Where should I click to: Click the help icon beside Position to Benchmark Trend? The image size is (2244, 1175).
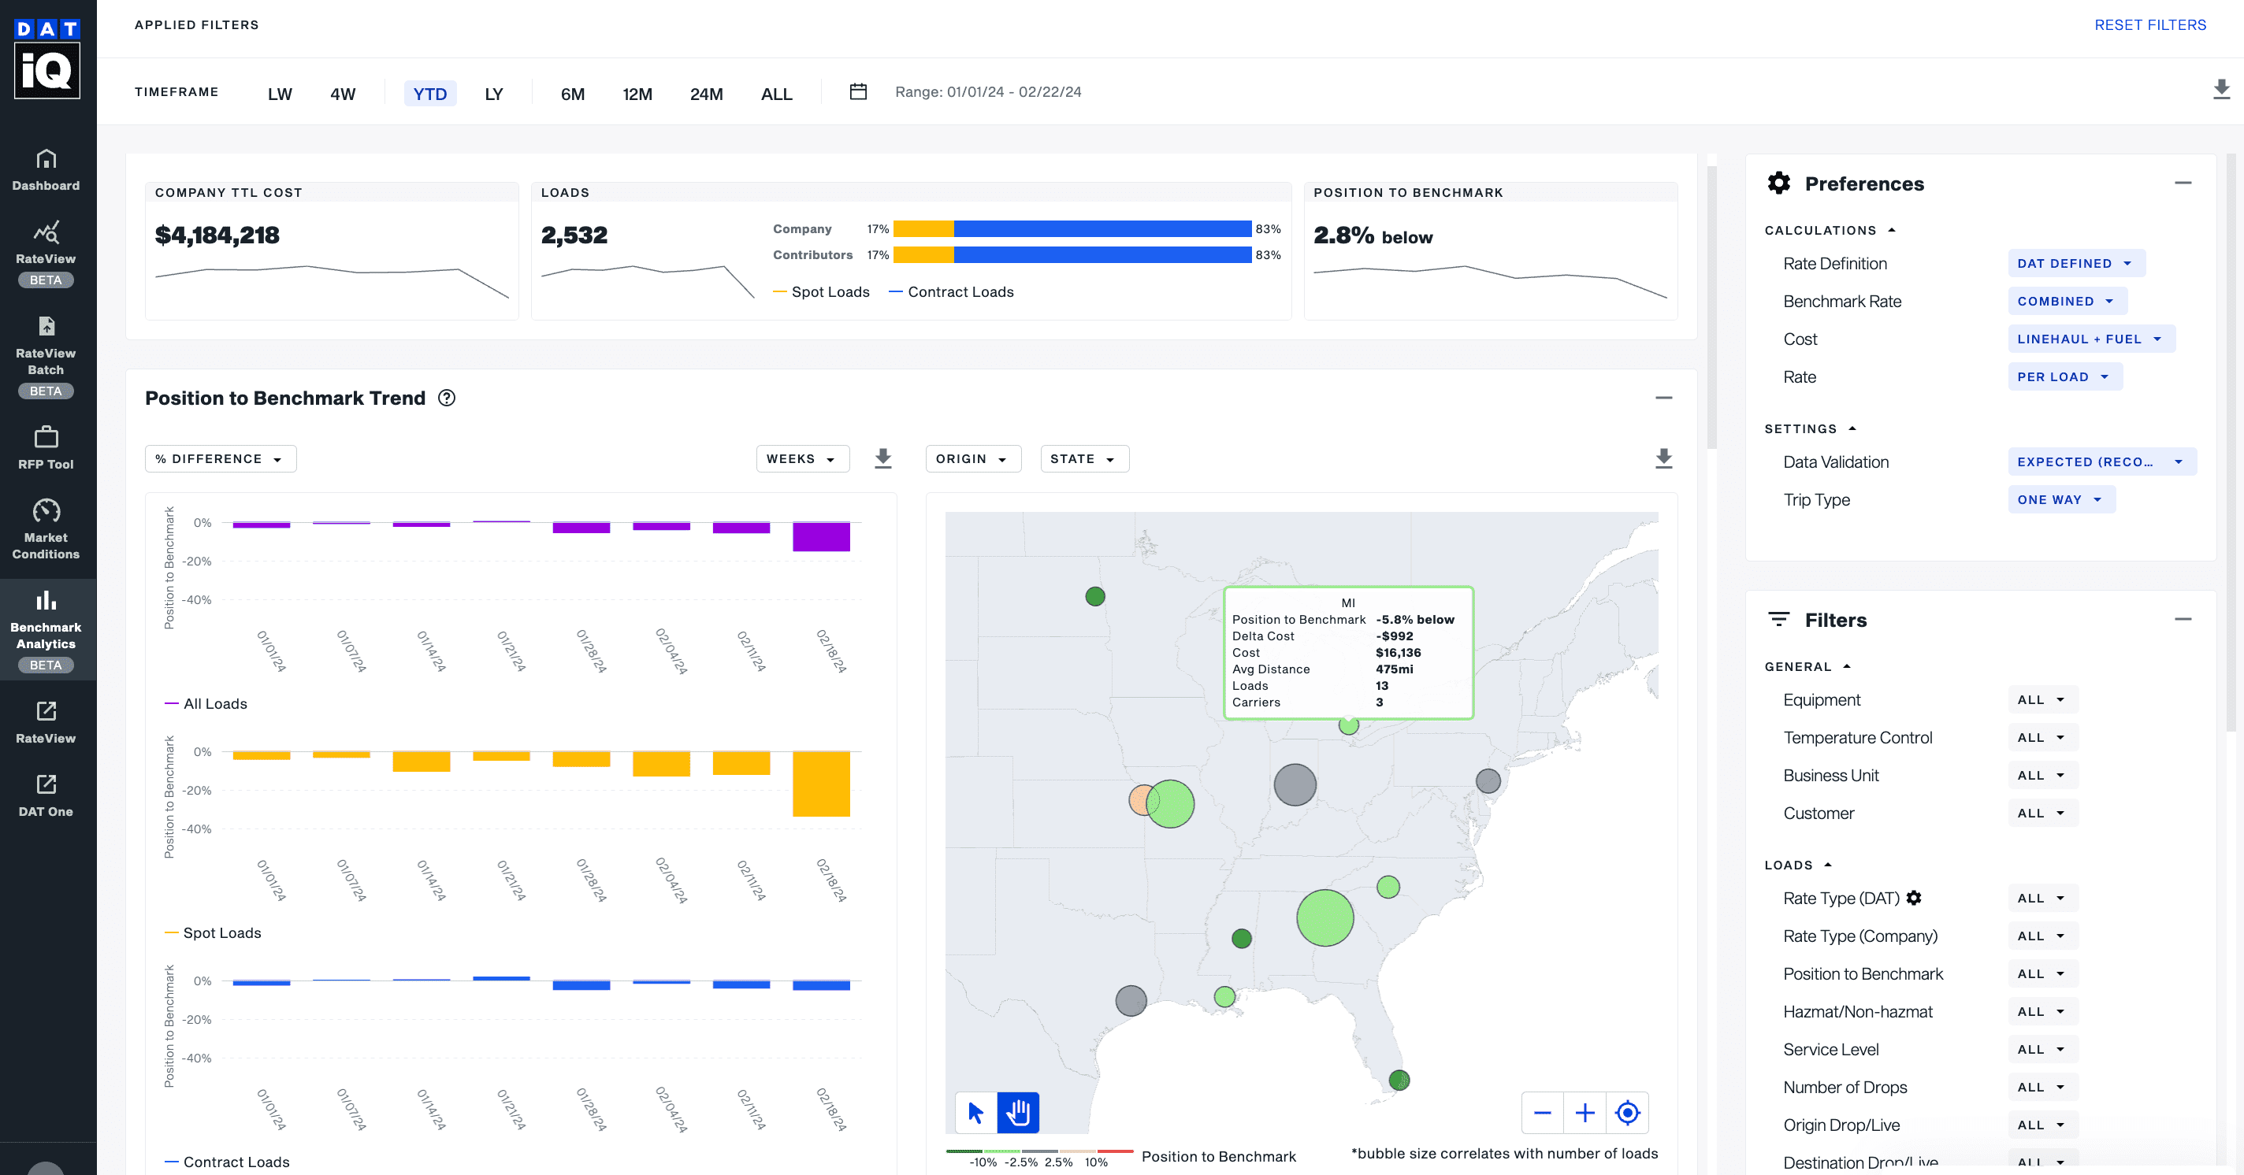pos(447,398)
